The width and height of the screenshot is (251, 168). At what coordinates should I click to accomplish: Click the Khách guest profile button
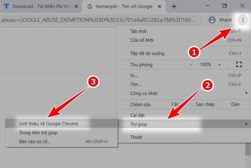[222, 20]
